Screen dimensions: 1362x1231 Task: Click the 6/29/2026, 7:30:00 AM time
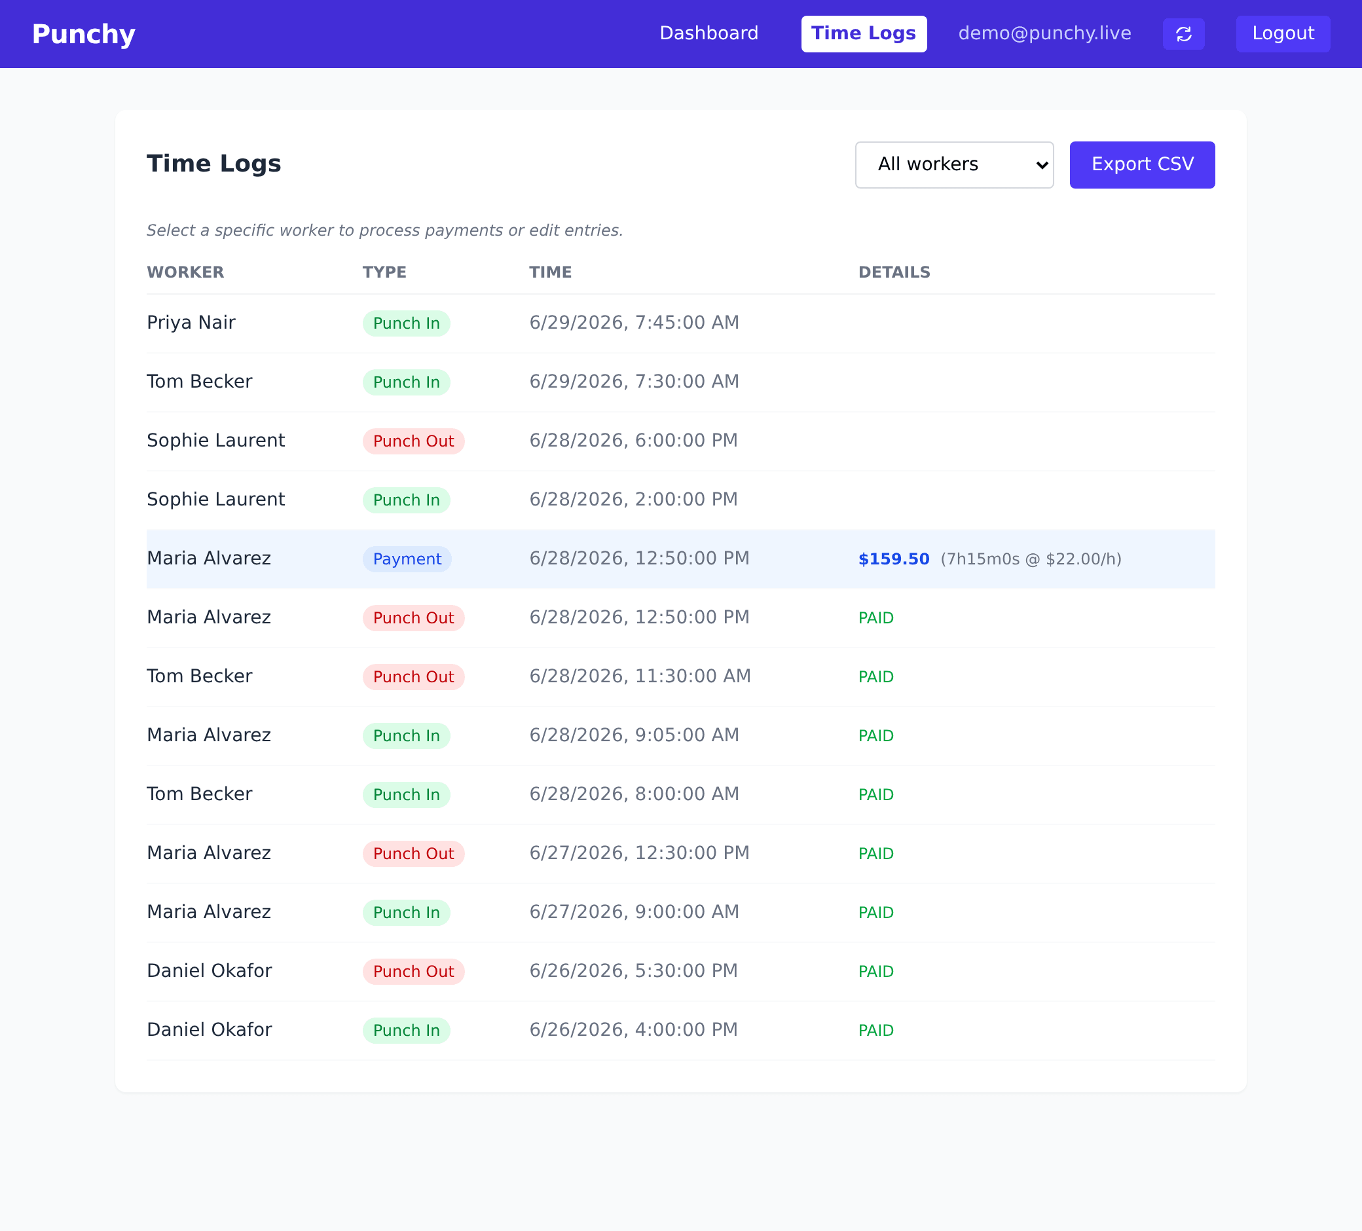pos(634,381)
